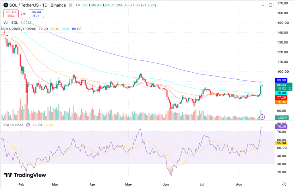
Task: Open chart settings gear icon
Action: (284, 185)
